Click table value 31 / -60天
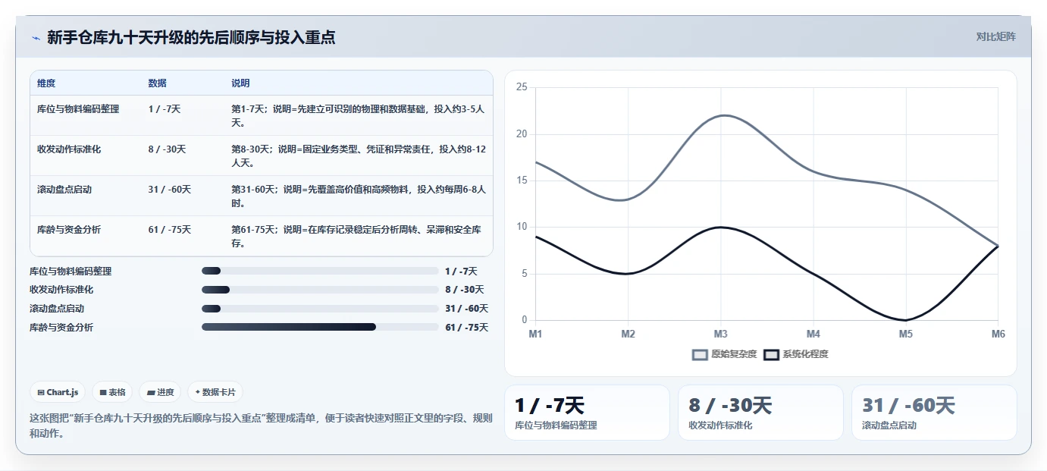This screenshot has height=471, width=1047. pos(170,190)
